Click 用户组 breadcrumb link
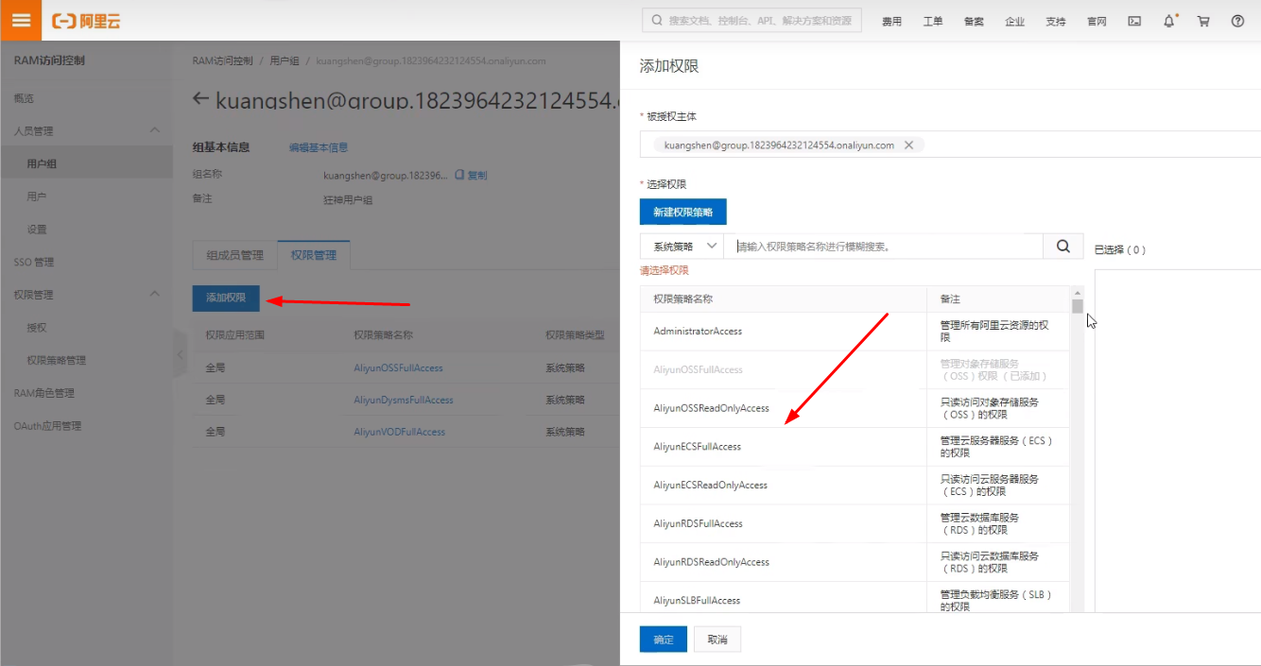1261x666 pixels. click(x=285, y=60)
